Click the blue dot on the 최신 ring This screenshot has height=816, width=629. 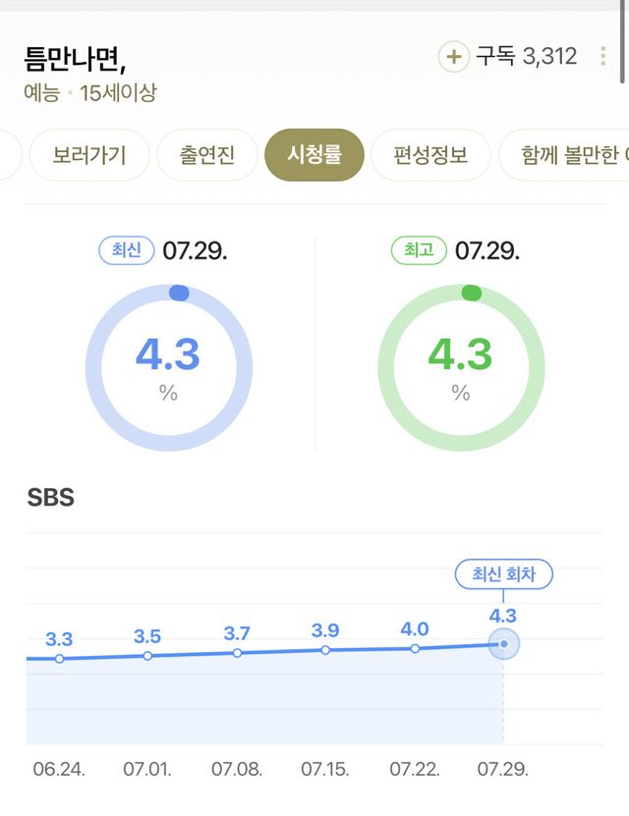(179, 293)
